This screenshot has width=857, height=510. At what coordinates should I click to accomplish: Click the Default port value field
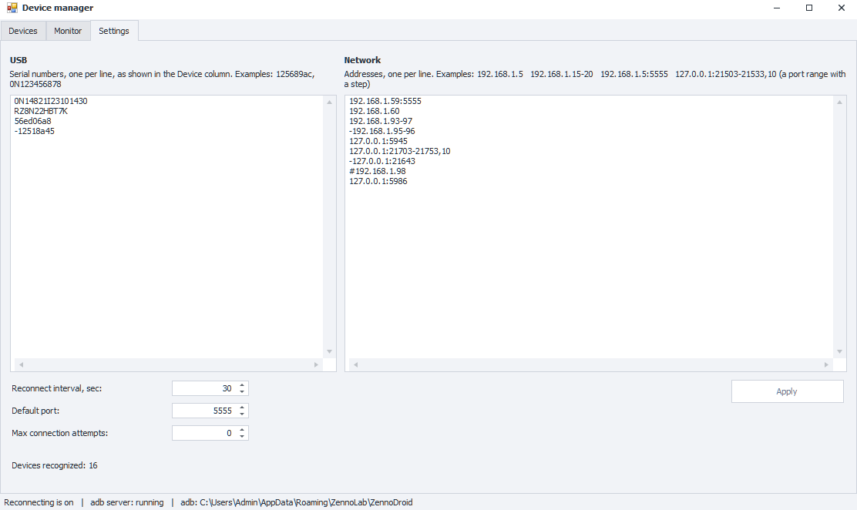pos(204,411)
